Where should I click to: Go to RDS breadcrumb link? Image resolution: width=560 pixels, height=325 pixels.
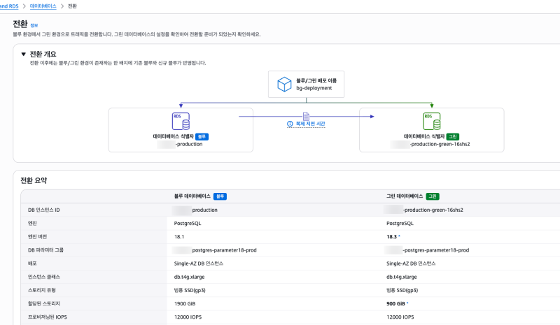coord(9,6)
